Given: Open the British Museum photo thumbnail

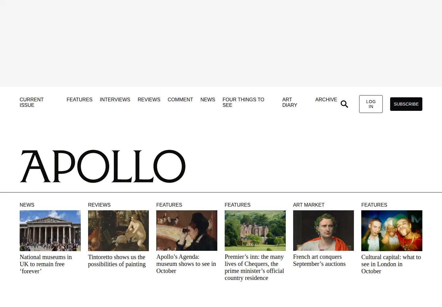Looking at the screenshot, I should [x=50, y=231].
